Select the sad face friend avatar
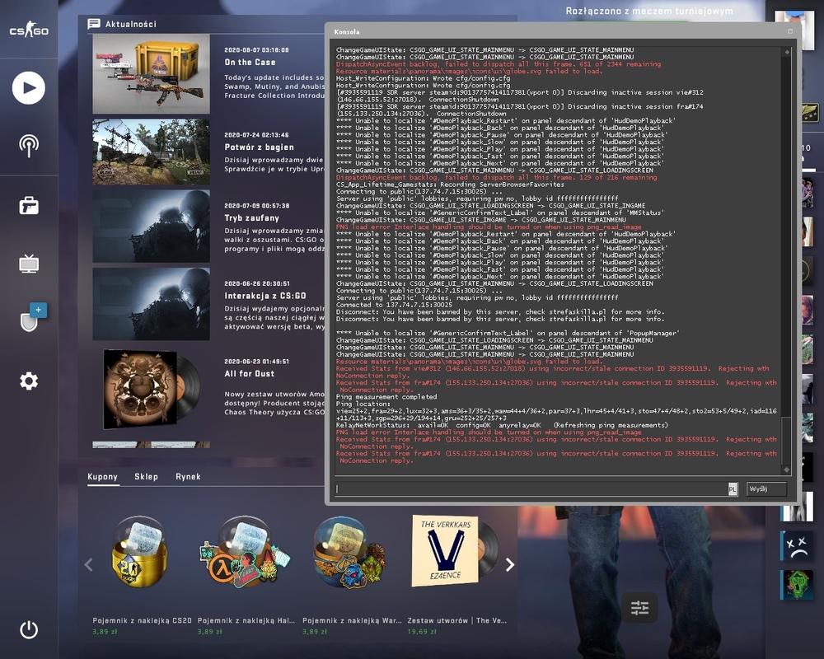The image size is (824, 659). coord(797,545)
